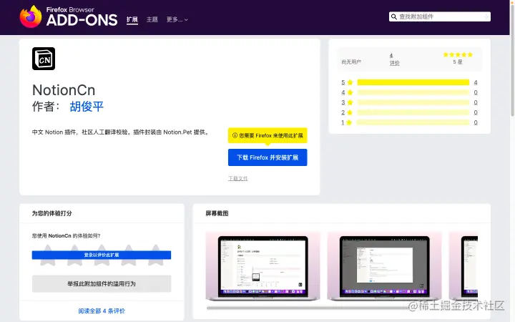This screenshot has height=322, width=515.
Task: Open the 4 评价 reviews link
Action: pos(394,59)
